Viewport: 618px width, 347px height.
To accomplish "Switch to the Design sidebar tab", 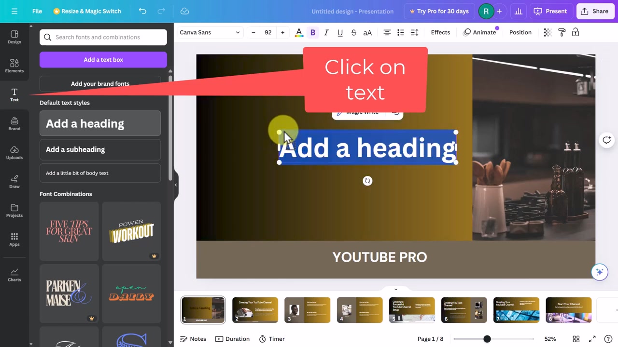I will pyautogui.click(x=14, y=37).
